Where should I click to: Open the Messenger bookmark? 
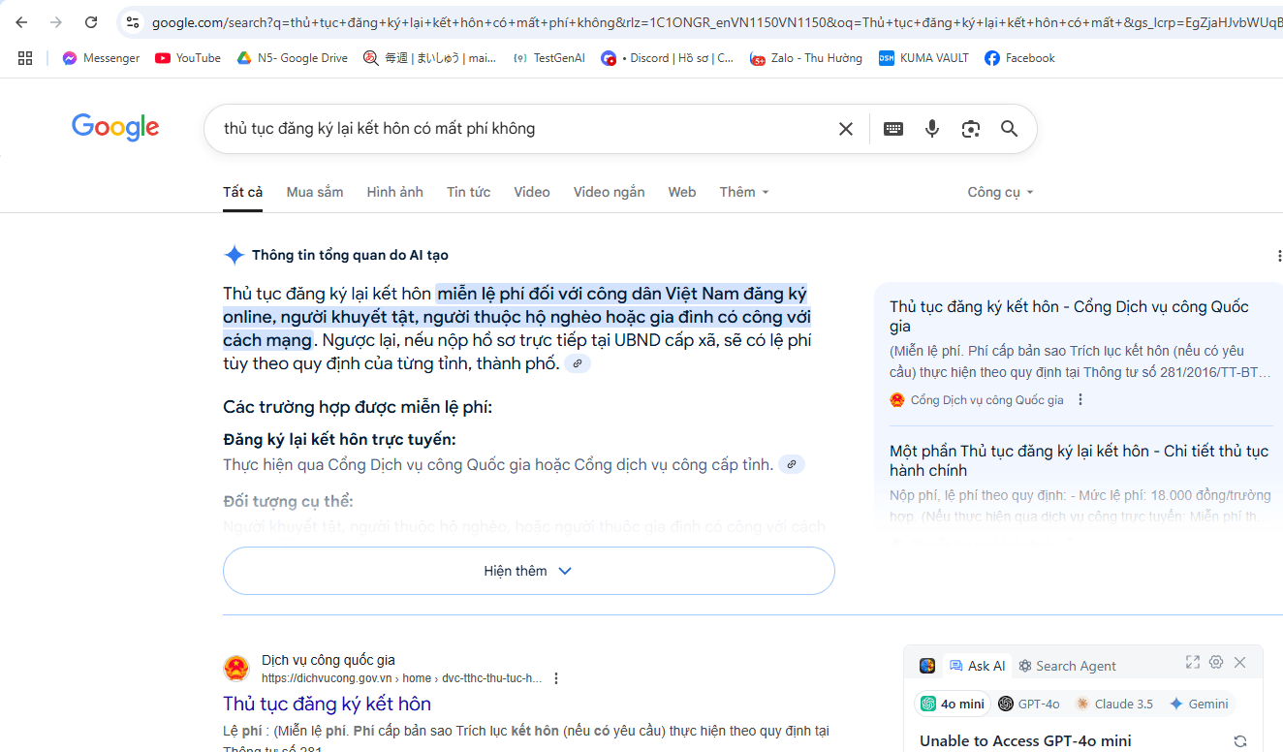(x=101, y=58)
